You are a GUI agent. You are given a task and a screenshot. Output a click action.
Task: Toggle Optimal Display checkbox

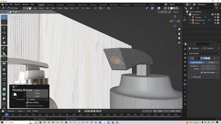202,73
